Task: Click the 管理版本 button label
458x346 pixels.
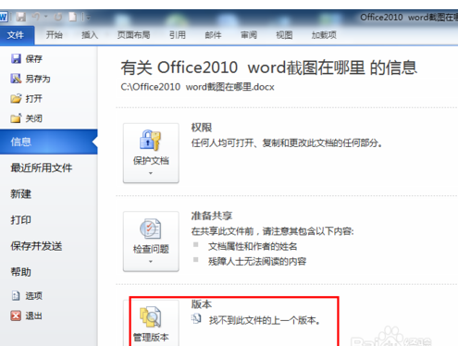Action: pos(151,338)
